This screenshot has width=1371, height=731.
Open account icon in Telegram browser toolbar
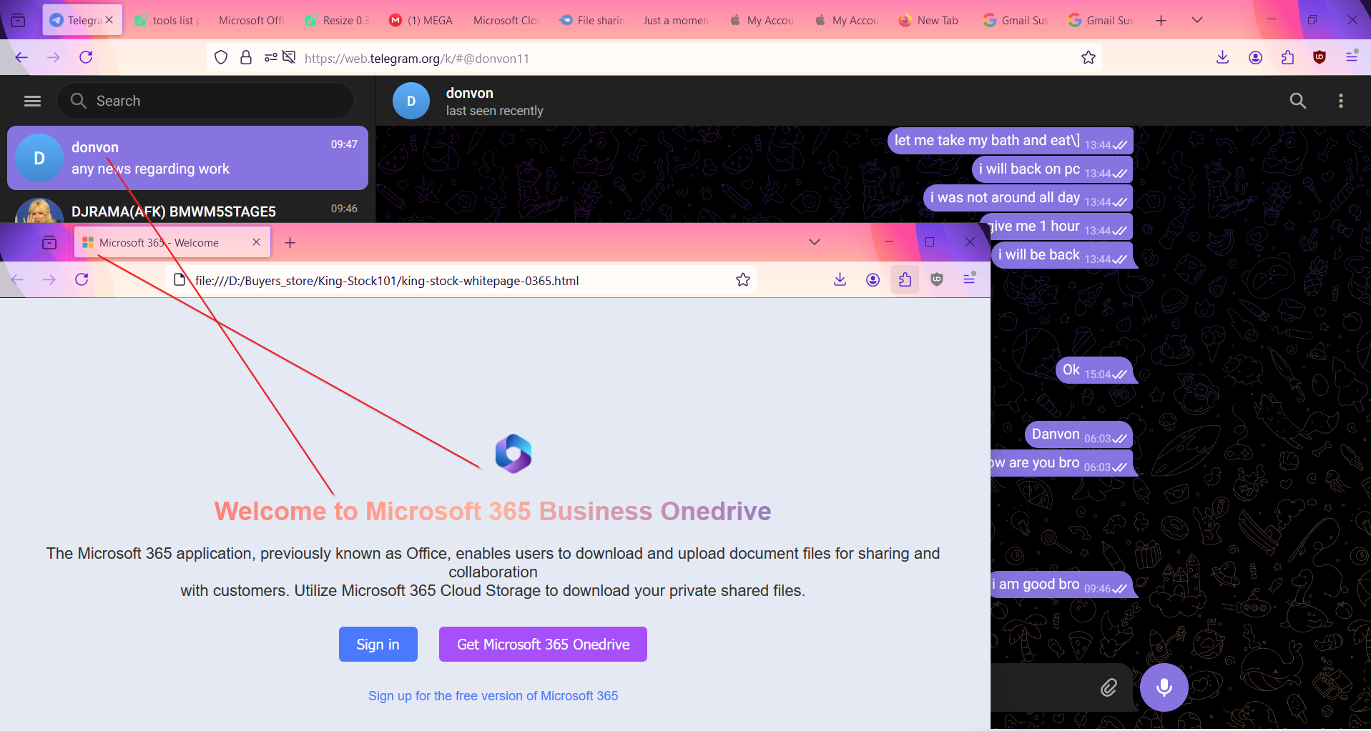(1255, 57)
